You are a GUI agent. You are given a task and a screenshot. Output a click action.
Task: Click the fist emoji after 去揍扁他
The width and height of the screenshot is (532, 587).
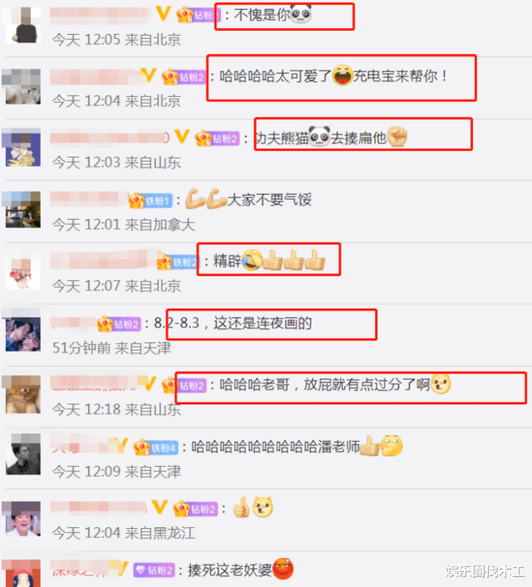tap(397, 137)
